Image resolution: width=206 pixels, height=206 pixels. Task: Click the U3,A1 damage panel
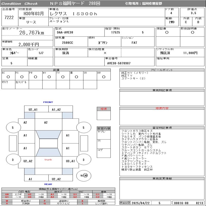pyautogui.click(x=70, y=161)
